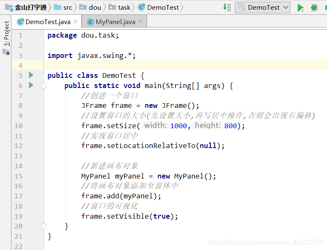Collapse main method fold marker at line 6

click(x=44, y=86)
